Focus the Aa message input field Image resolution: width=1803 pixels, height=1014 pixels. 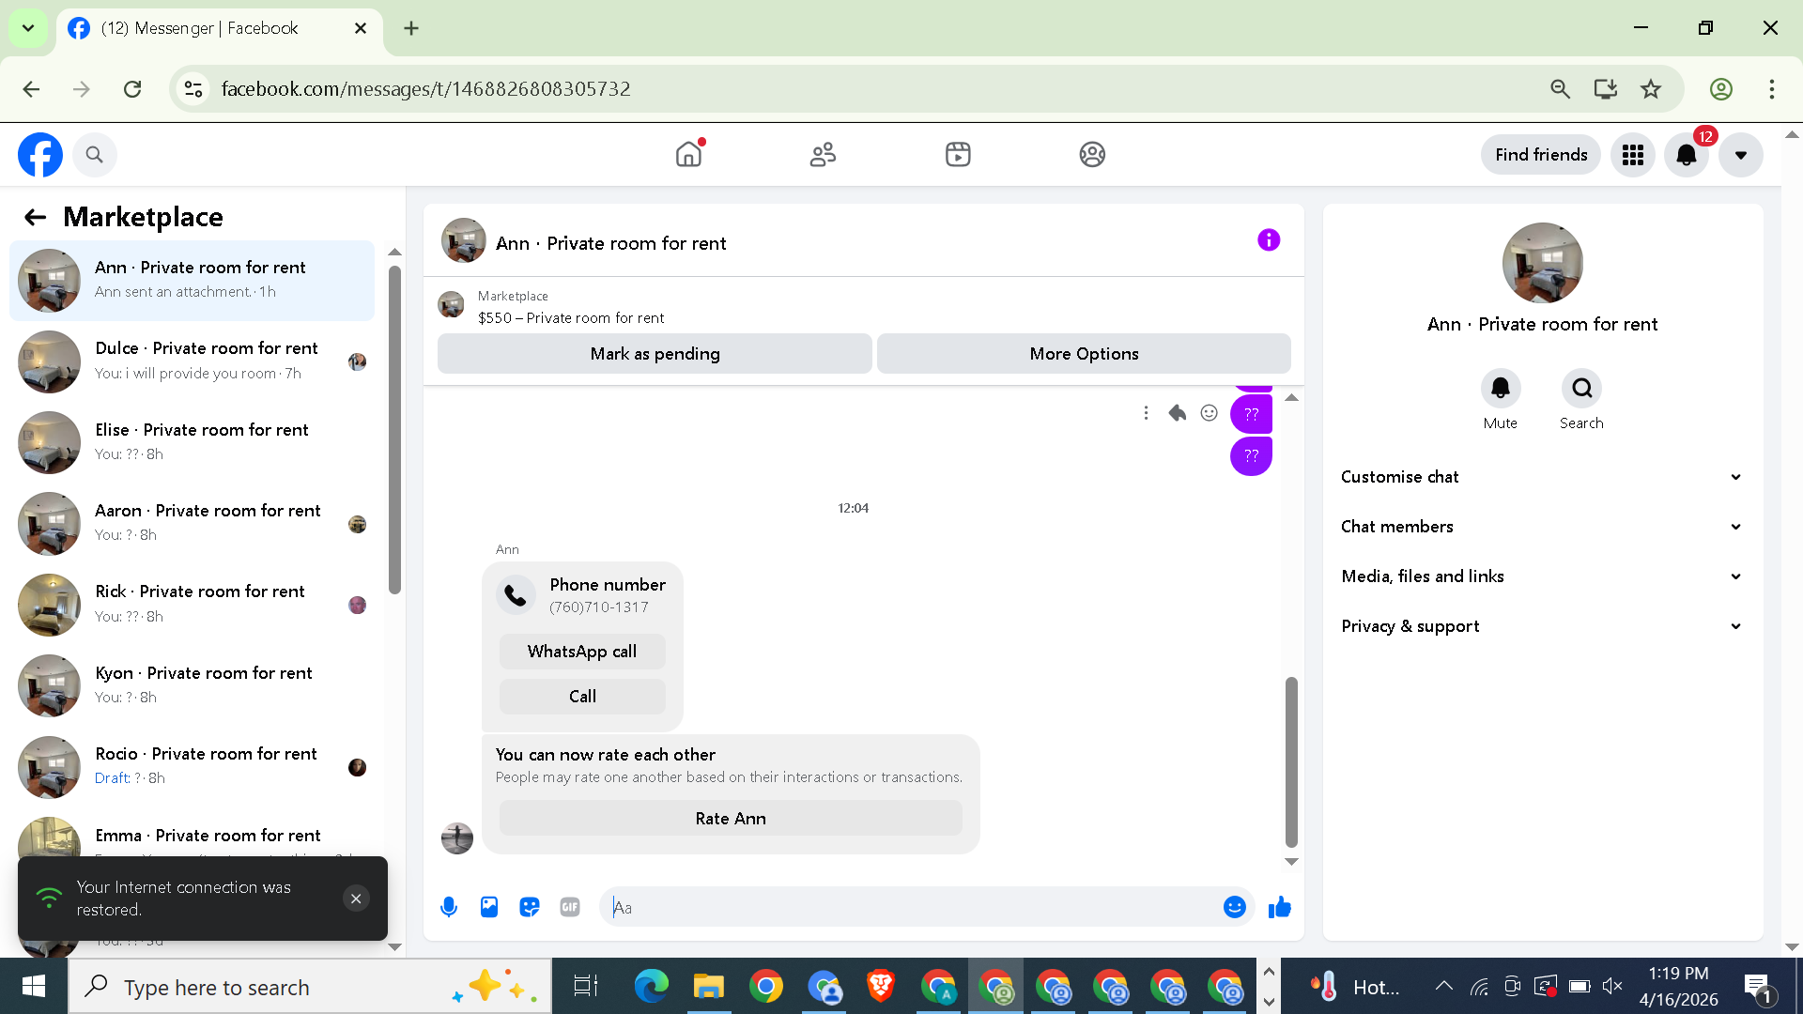911,907
